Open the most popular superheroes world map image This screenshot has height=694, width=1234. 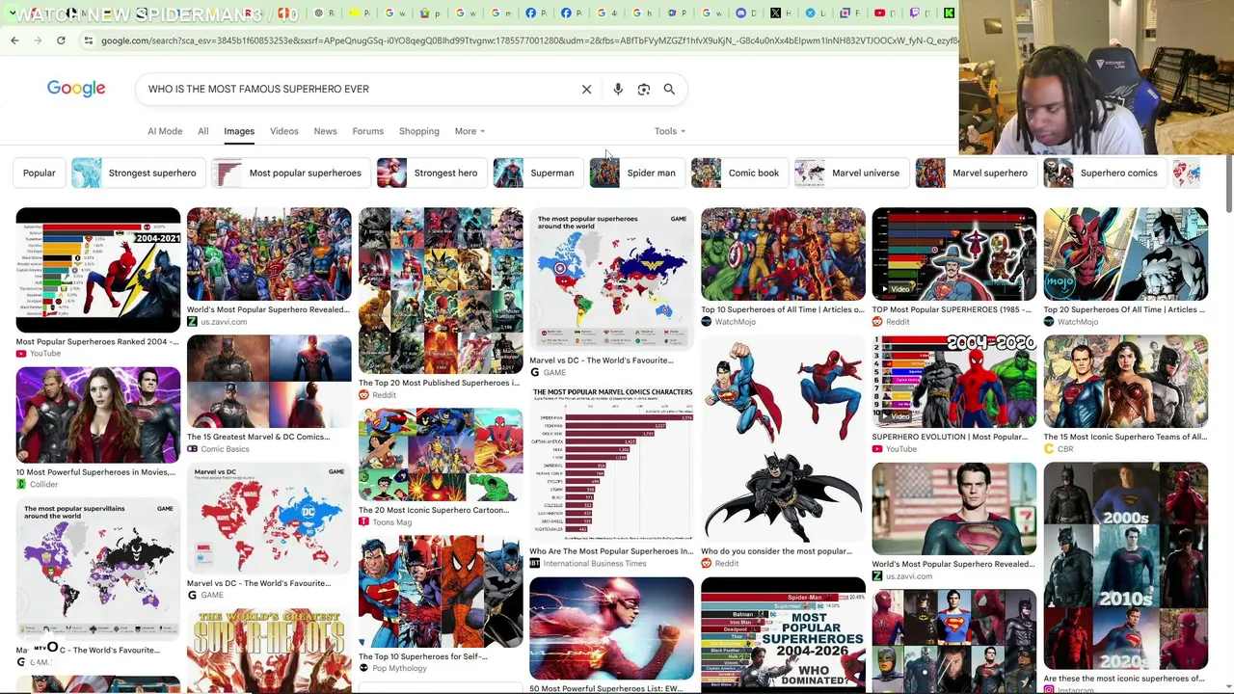(x=611, y=280)
